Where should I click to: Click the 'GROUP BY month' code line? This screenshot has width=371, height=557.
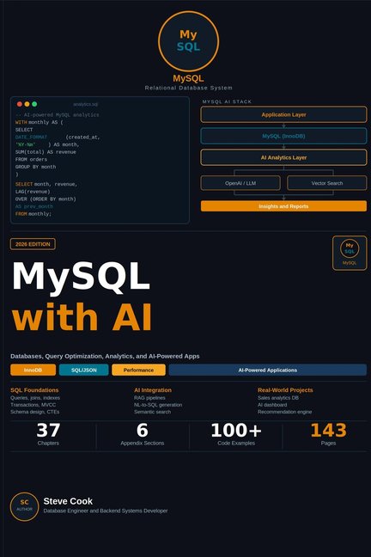(x=35, y=167)
